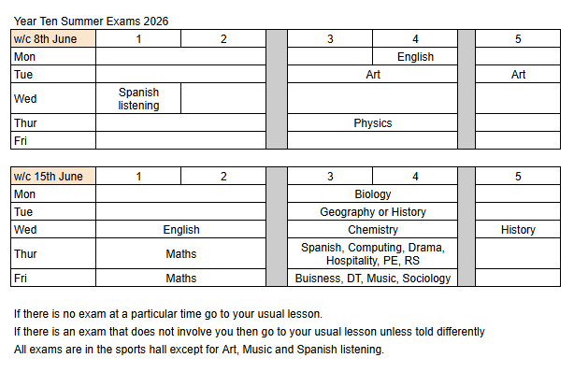The width and height of the screenshot is (574, 372).
Task: Select the 'Geography or History' cell
Action: 373,211
